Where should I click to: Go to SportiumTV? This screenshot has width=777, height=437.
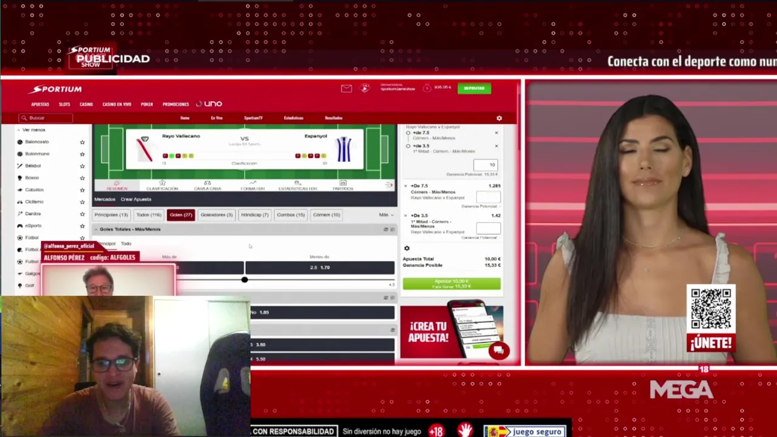point(253,118)
